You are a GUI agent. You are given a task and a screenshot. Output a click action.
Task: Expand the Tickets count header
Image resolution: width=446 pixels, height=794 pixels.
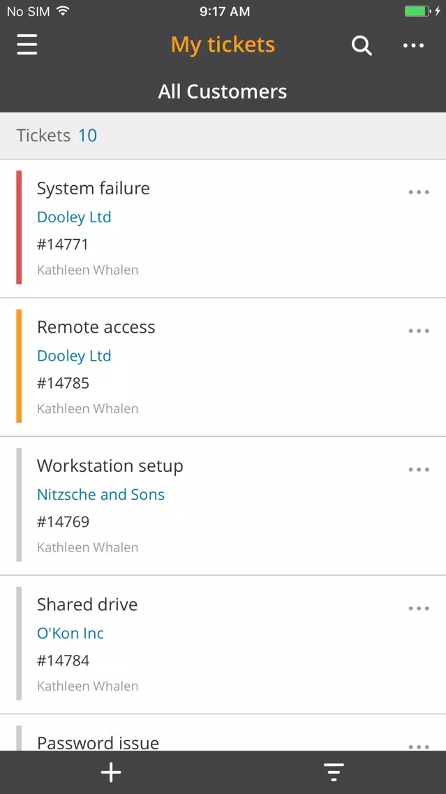click(x=57, y=136)
